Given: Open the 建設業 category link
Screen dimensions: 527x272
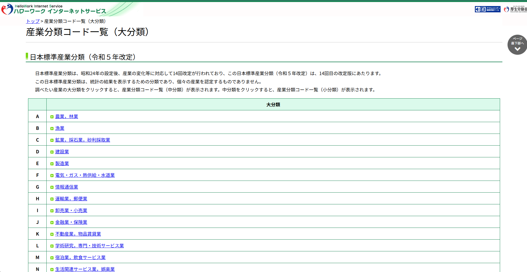Looking at the screenshot, I should tap(62, 152).
